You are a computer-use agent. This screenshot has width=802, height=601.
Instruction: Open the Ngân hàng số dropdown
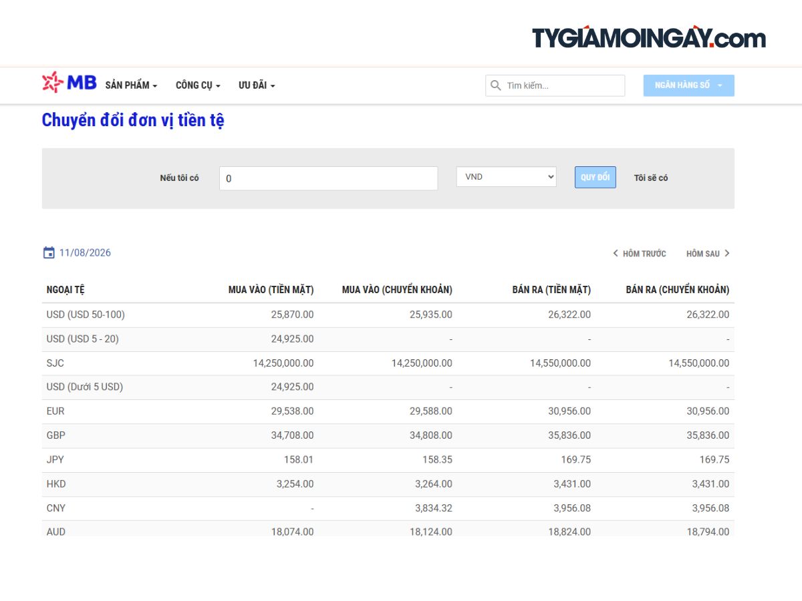(x=689, y=85)
